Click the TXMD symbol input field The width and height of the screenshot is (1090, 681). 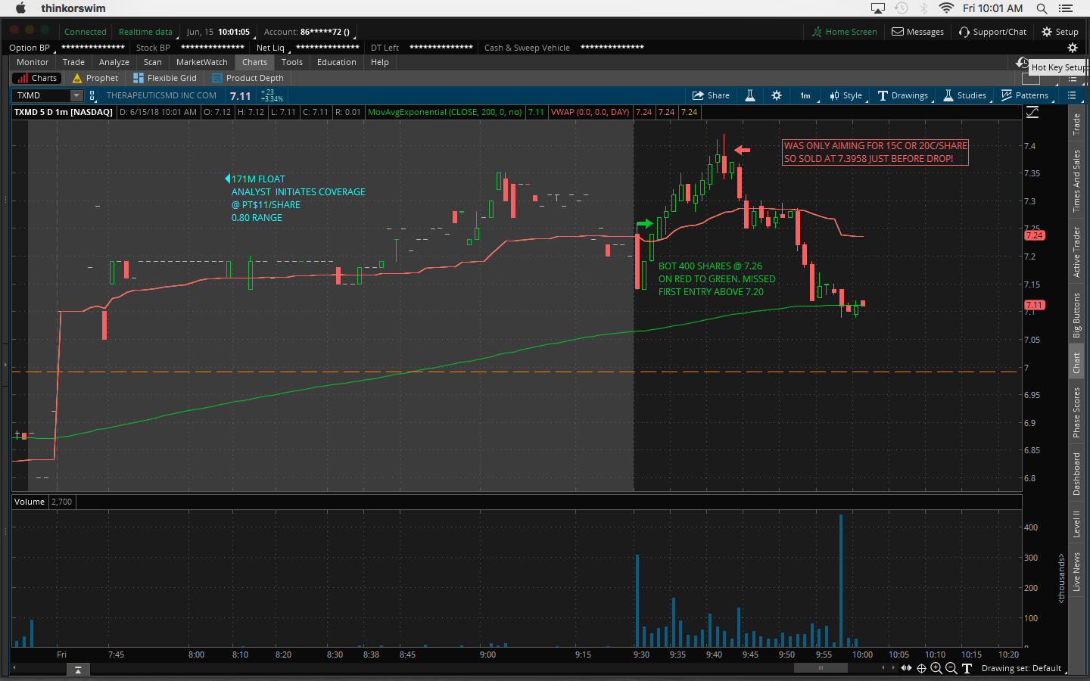pyautogui.click(x=42, y=95)
